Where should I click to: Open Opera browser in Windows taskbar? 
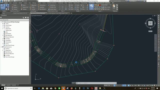(92, 88)
